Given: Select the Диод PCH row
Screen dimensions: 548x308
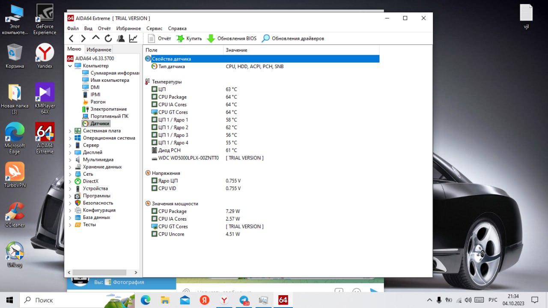Looking at the screenshot, I should pos(262,150).
